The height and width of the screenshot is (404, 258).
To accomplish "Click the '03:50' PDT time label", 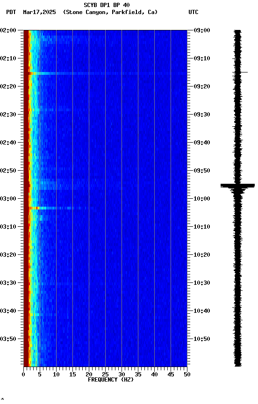I will tap(8, 339).
